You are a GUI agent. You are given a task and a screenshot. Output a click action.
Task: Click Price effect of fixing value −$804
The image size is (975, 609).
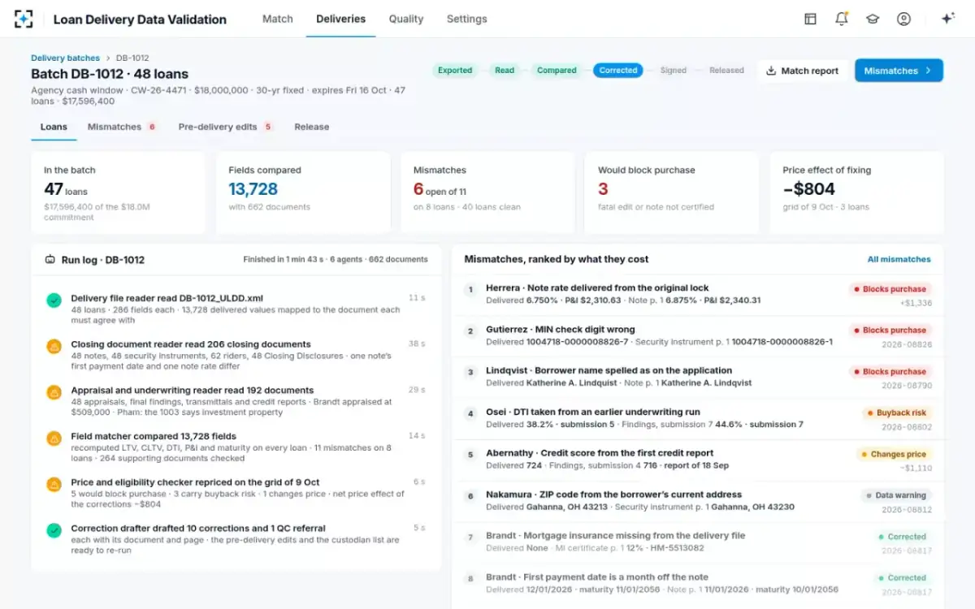click(808, 189)
